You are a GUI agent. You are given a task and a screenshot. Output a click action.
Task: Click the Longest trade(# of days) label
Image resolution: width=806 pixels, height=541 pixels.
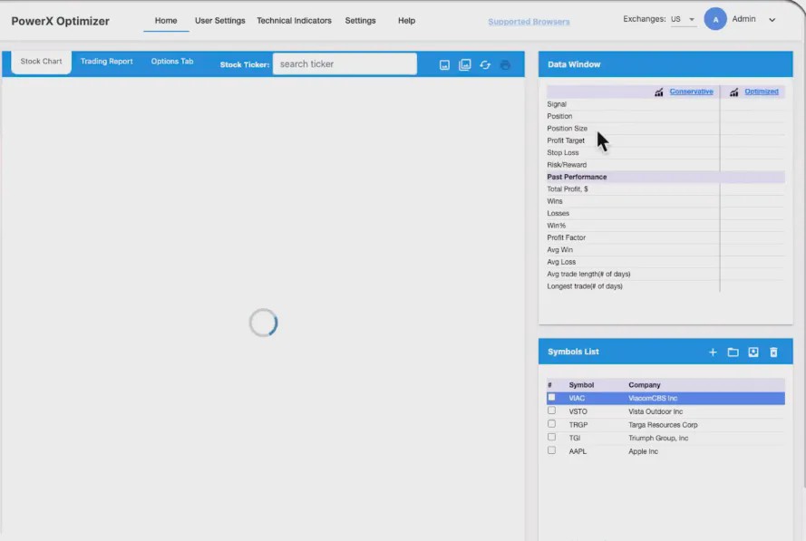(585, 286)
